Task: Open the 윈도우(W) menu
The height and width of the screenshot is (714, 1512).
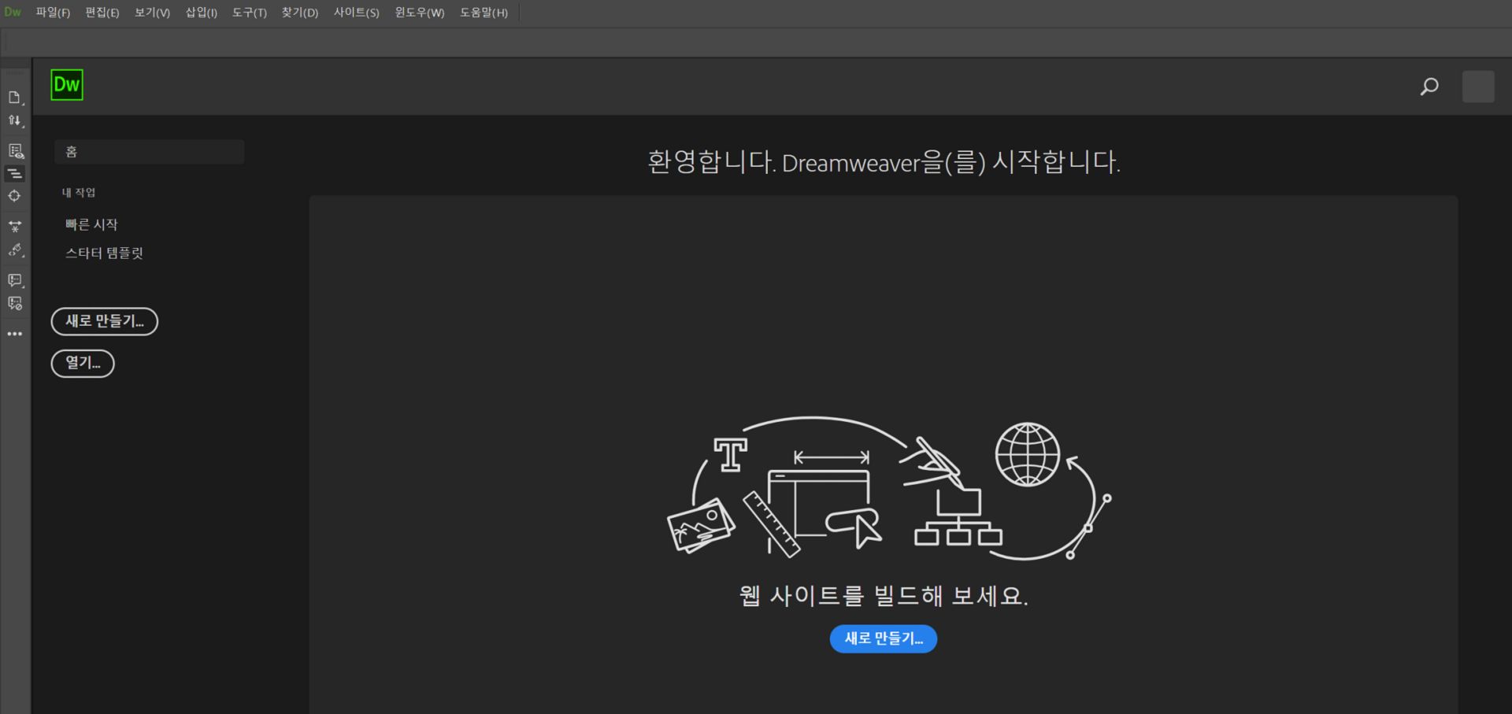Action: [x=418, y=12]
